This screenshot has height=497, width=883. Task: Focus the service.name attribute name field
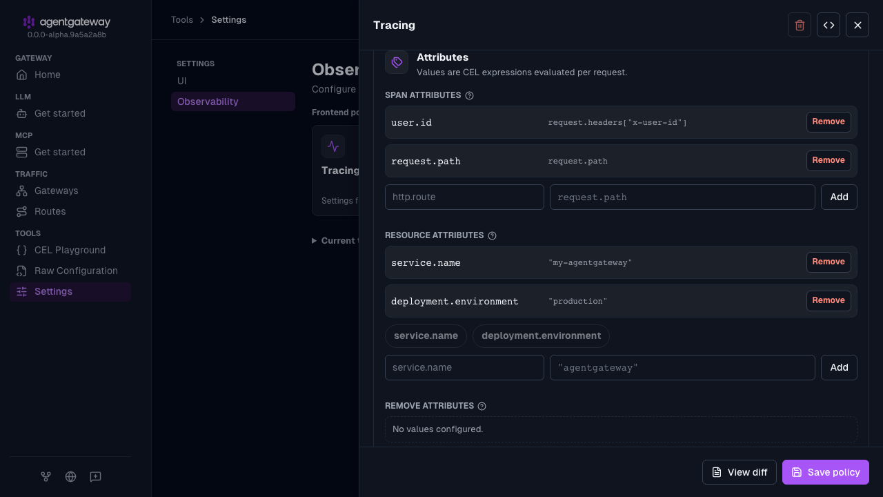pos(464,367)
